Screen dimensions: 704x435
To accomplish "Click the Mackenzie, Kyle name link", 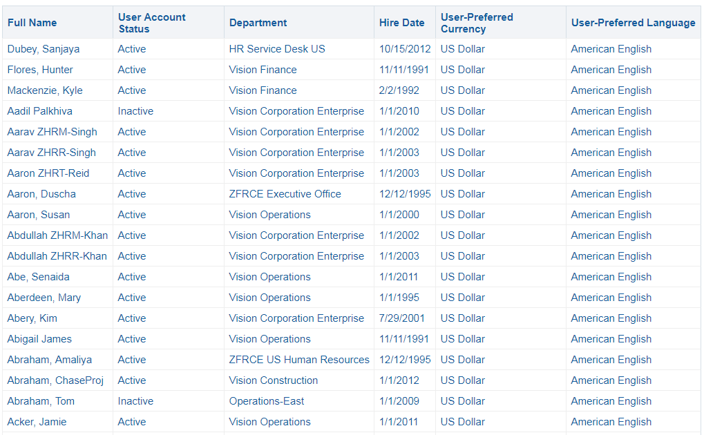I will tap(45, 90).
